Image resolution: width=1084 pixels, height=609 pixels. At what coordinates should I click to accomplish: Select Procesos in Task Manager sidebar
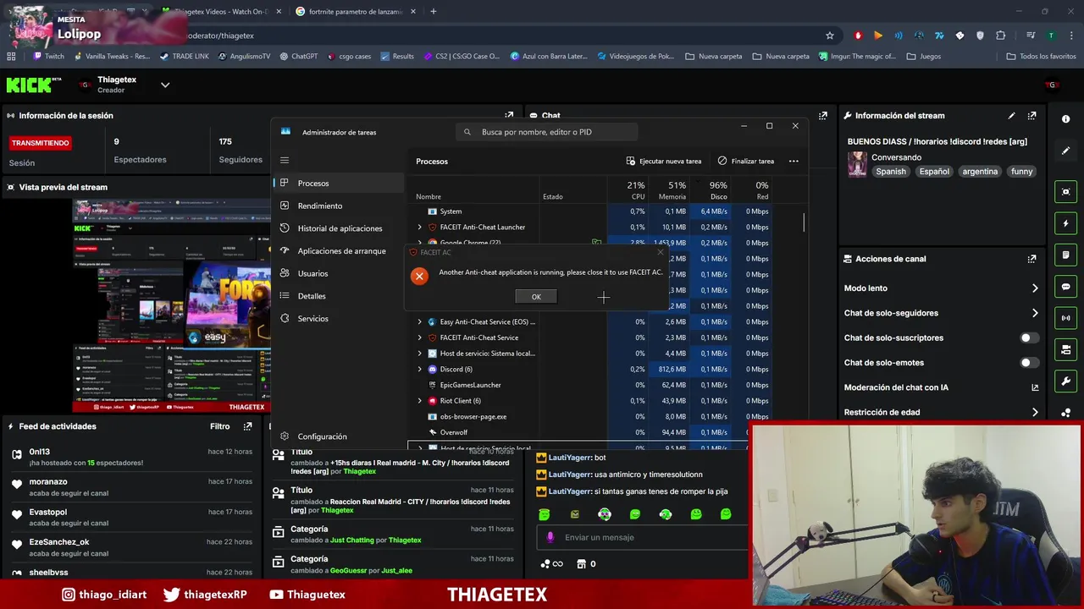pos(339,184)
